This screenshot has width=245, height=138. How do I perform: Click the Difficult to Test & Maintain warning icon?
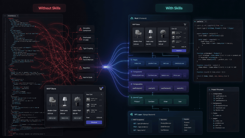81,59
